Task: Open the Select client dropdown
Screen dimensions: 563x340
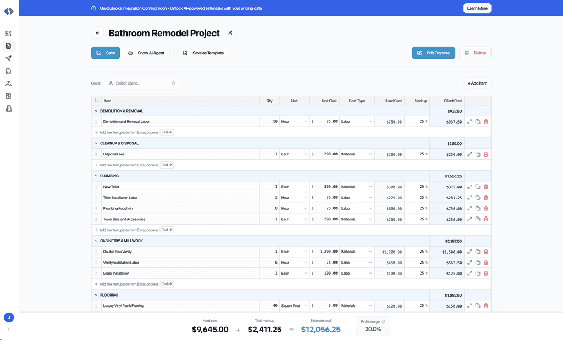Action: coord(142,83)
